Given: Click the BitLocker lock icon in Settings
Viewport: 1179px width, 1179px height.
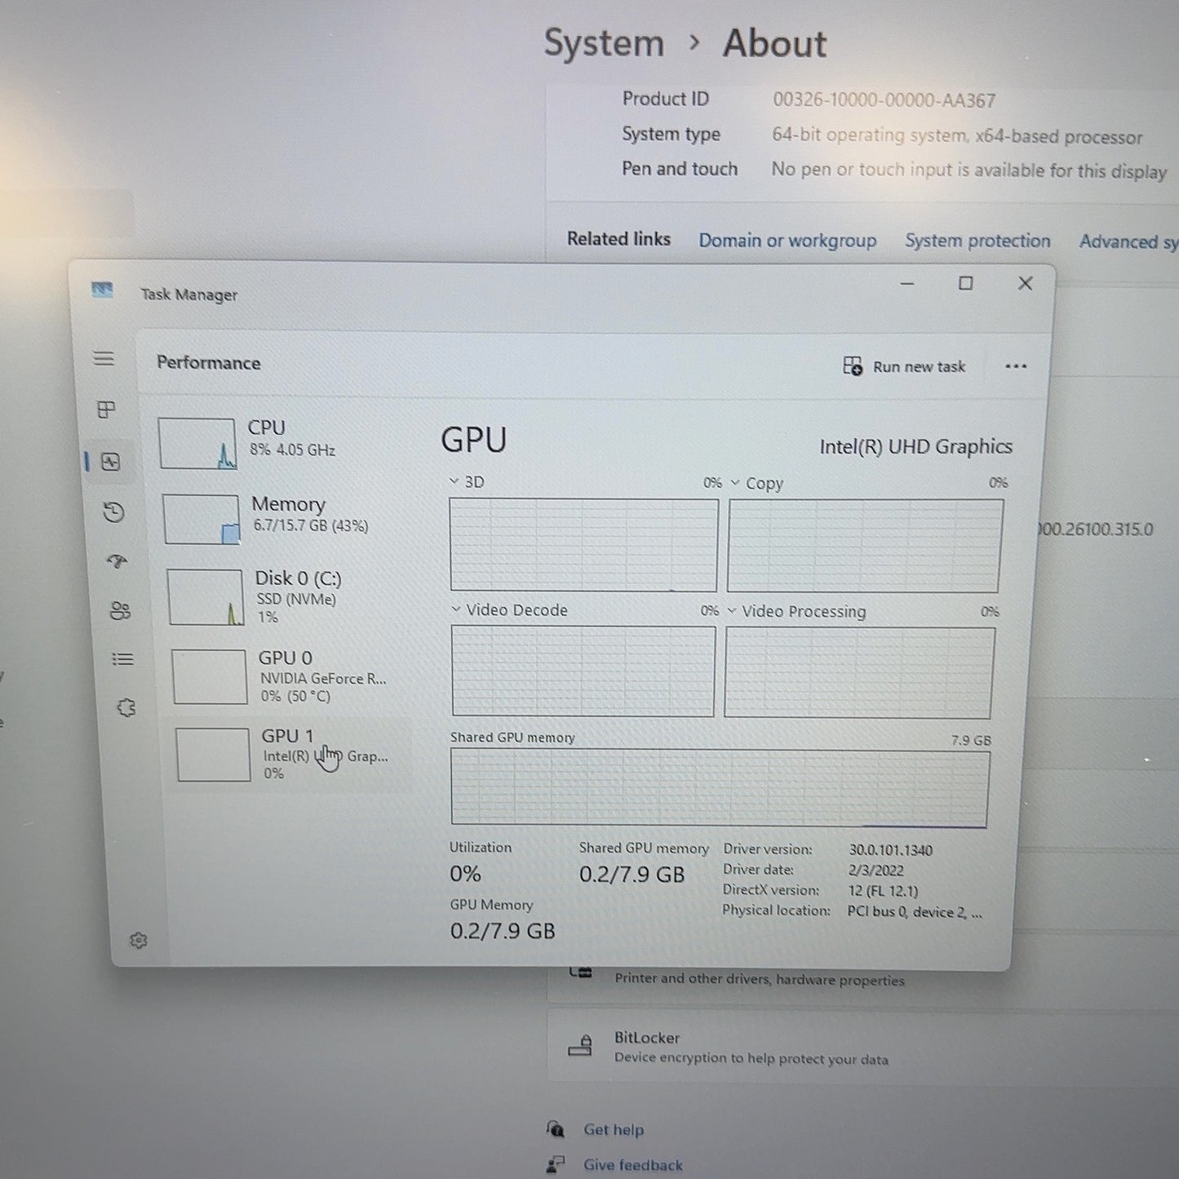Looking at the screenshot, I should (580, 1045).
